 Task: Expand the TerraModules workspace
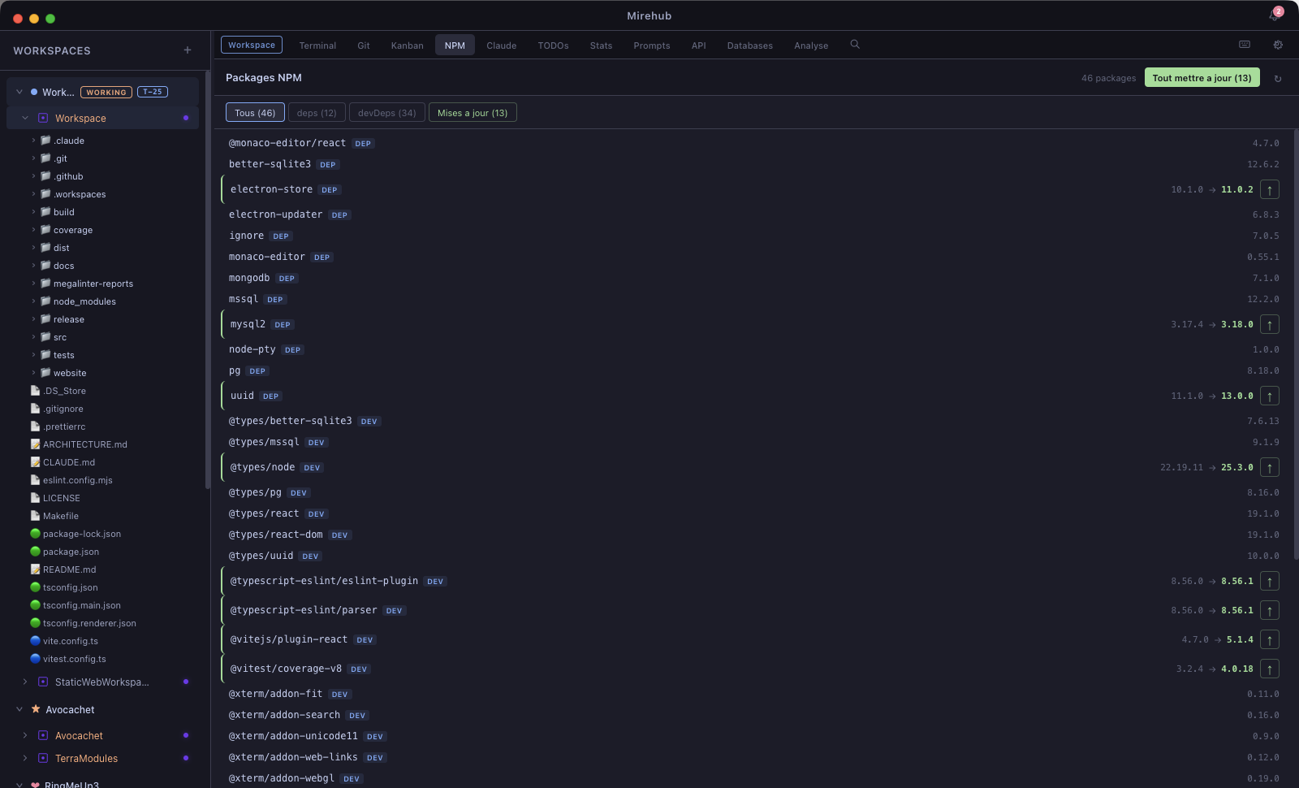[24, 758]
